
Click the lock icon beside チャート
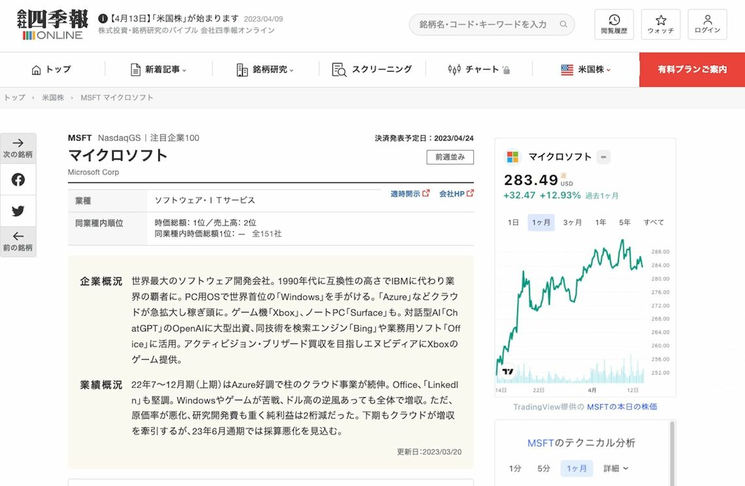[506, 71]
